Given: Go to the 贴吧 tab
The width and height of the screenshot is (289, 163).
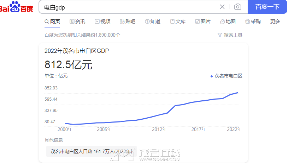Looking at the screenshot, I should [x=128, y=22].
